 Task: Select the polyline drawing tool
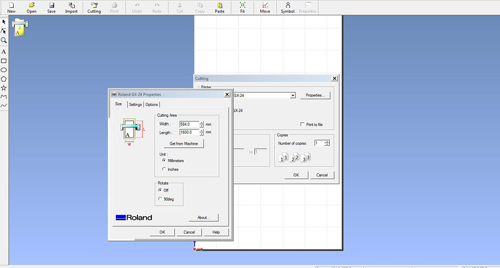4,96
